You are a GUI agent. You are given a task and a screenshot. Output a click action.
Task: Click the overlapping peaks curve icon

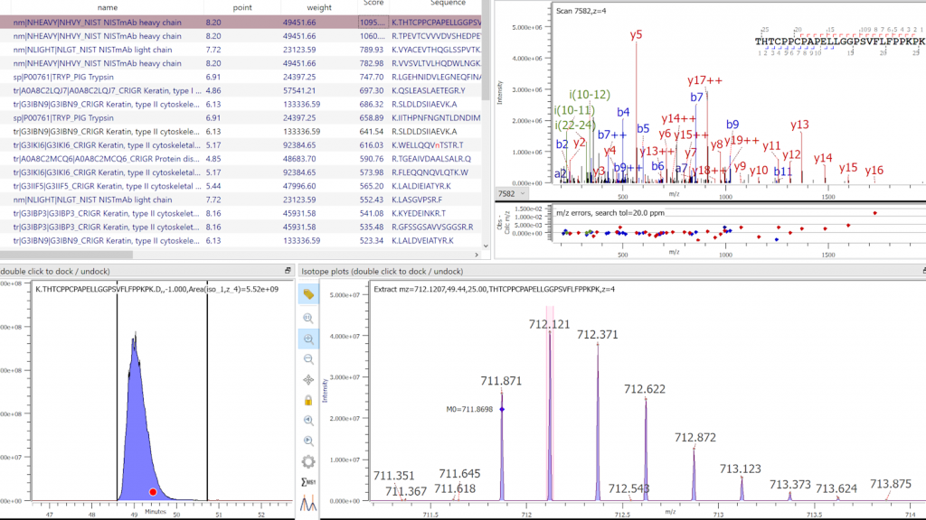click(308, 503)
